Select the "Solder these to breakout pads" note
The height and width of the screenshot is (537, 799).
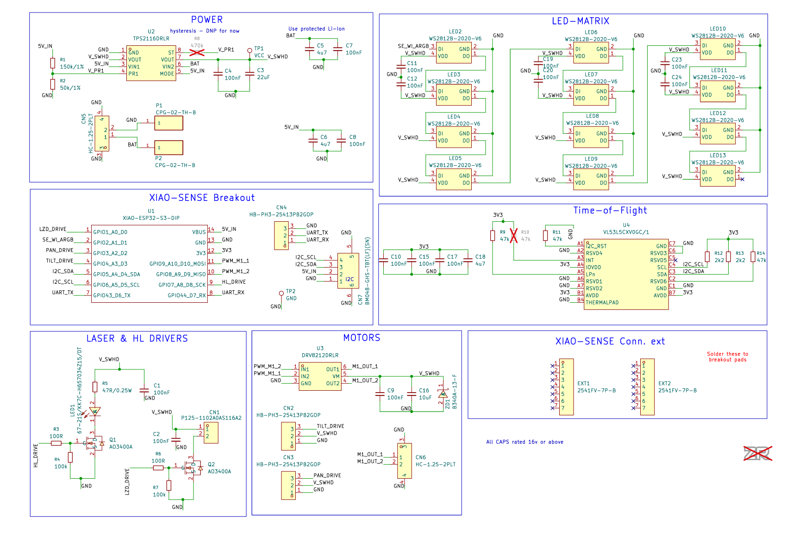(x=727, y=356)
